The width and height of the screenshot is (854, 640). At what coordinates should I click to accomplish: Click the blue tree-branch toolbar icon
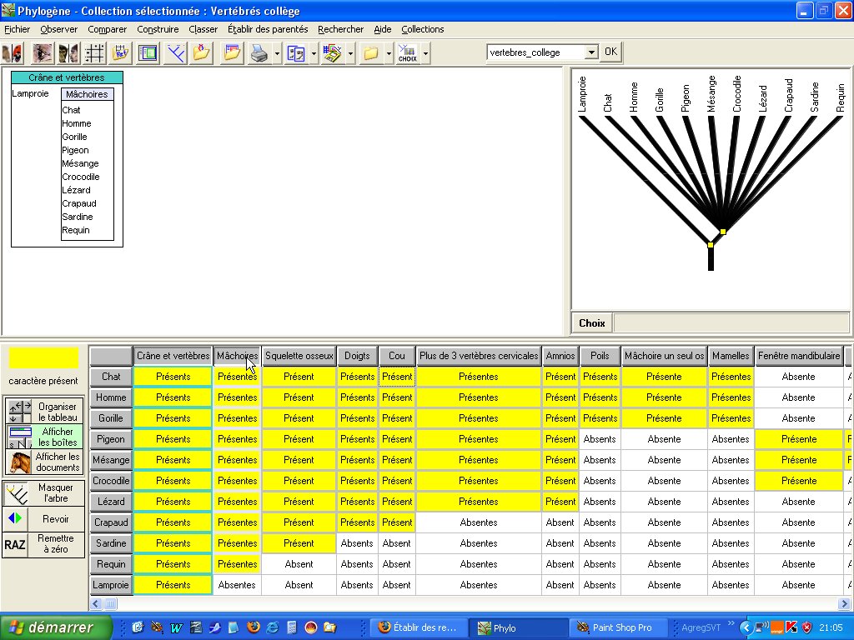click(x=175, y=53)
